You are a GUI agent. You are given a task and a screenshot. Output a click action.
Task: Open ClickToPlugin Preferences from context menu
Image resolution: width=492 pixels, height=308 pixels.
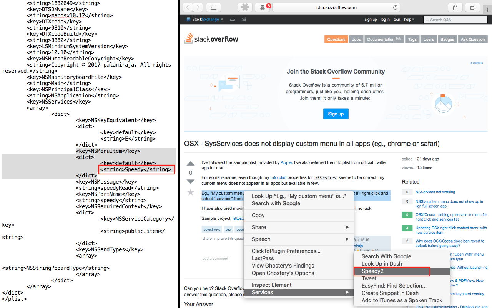299,251
